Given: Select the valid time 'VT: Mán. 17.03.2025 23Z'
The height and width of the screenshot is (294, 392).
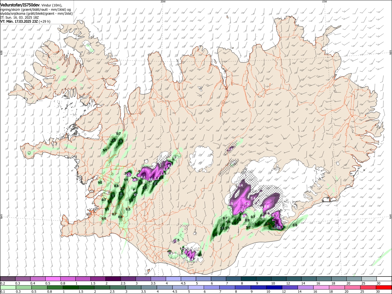Looking at the screenshot, I should pyautogui.click(x=19, y=21).
